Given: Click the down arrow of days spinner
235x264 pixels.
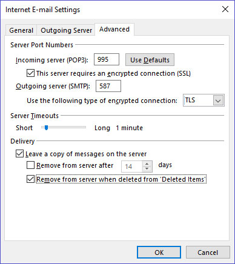Looking at the screenshot, I should 147,169.
